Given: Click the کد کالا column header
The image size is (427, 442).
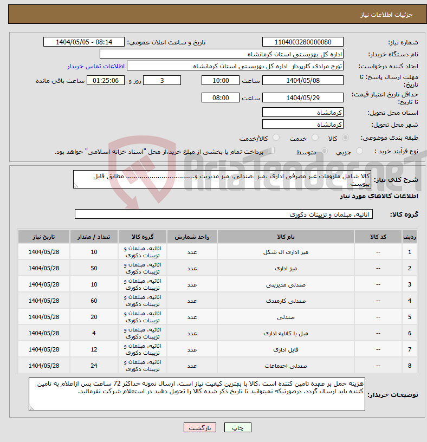Looking at the screenshot, I should point(378,237).
